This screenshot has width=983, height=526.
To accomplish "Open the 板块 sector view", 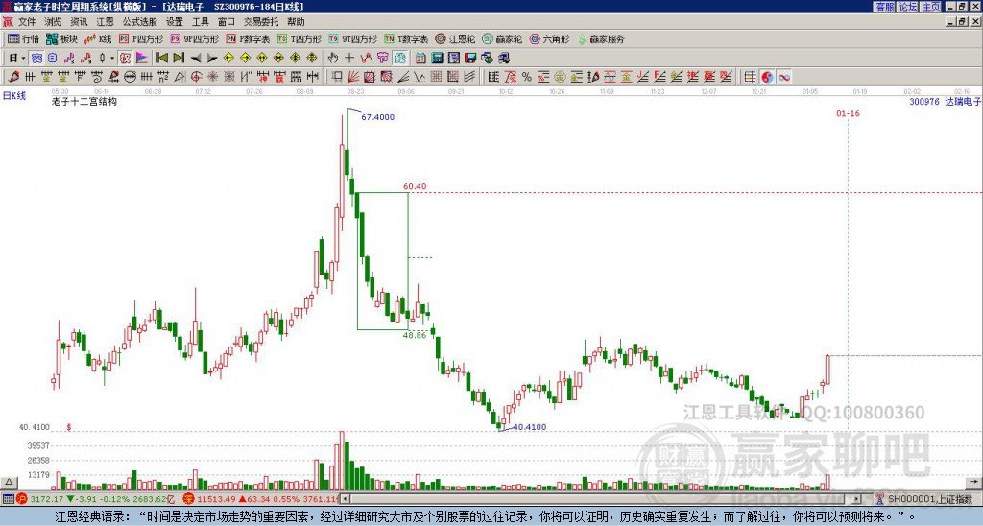I will (61, 38).
